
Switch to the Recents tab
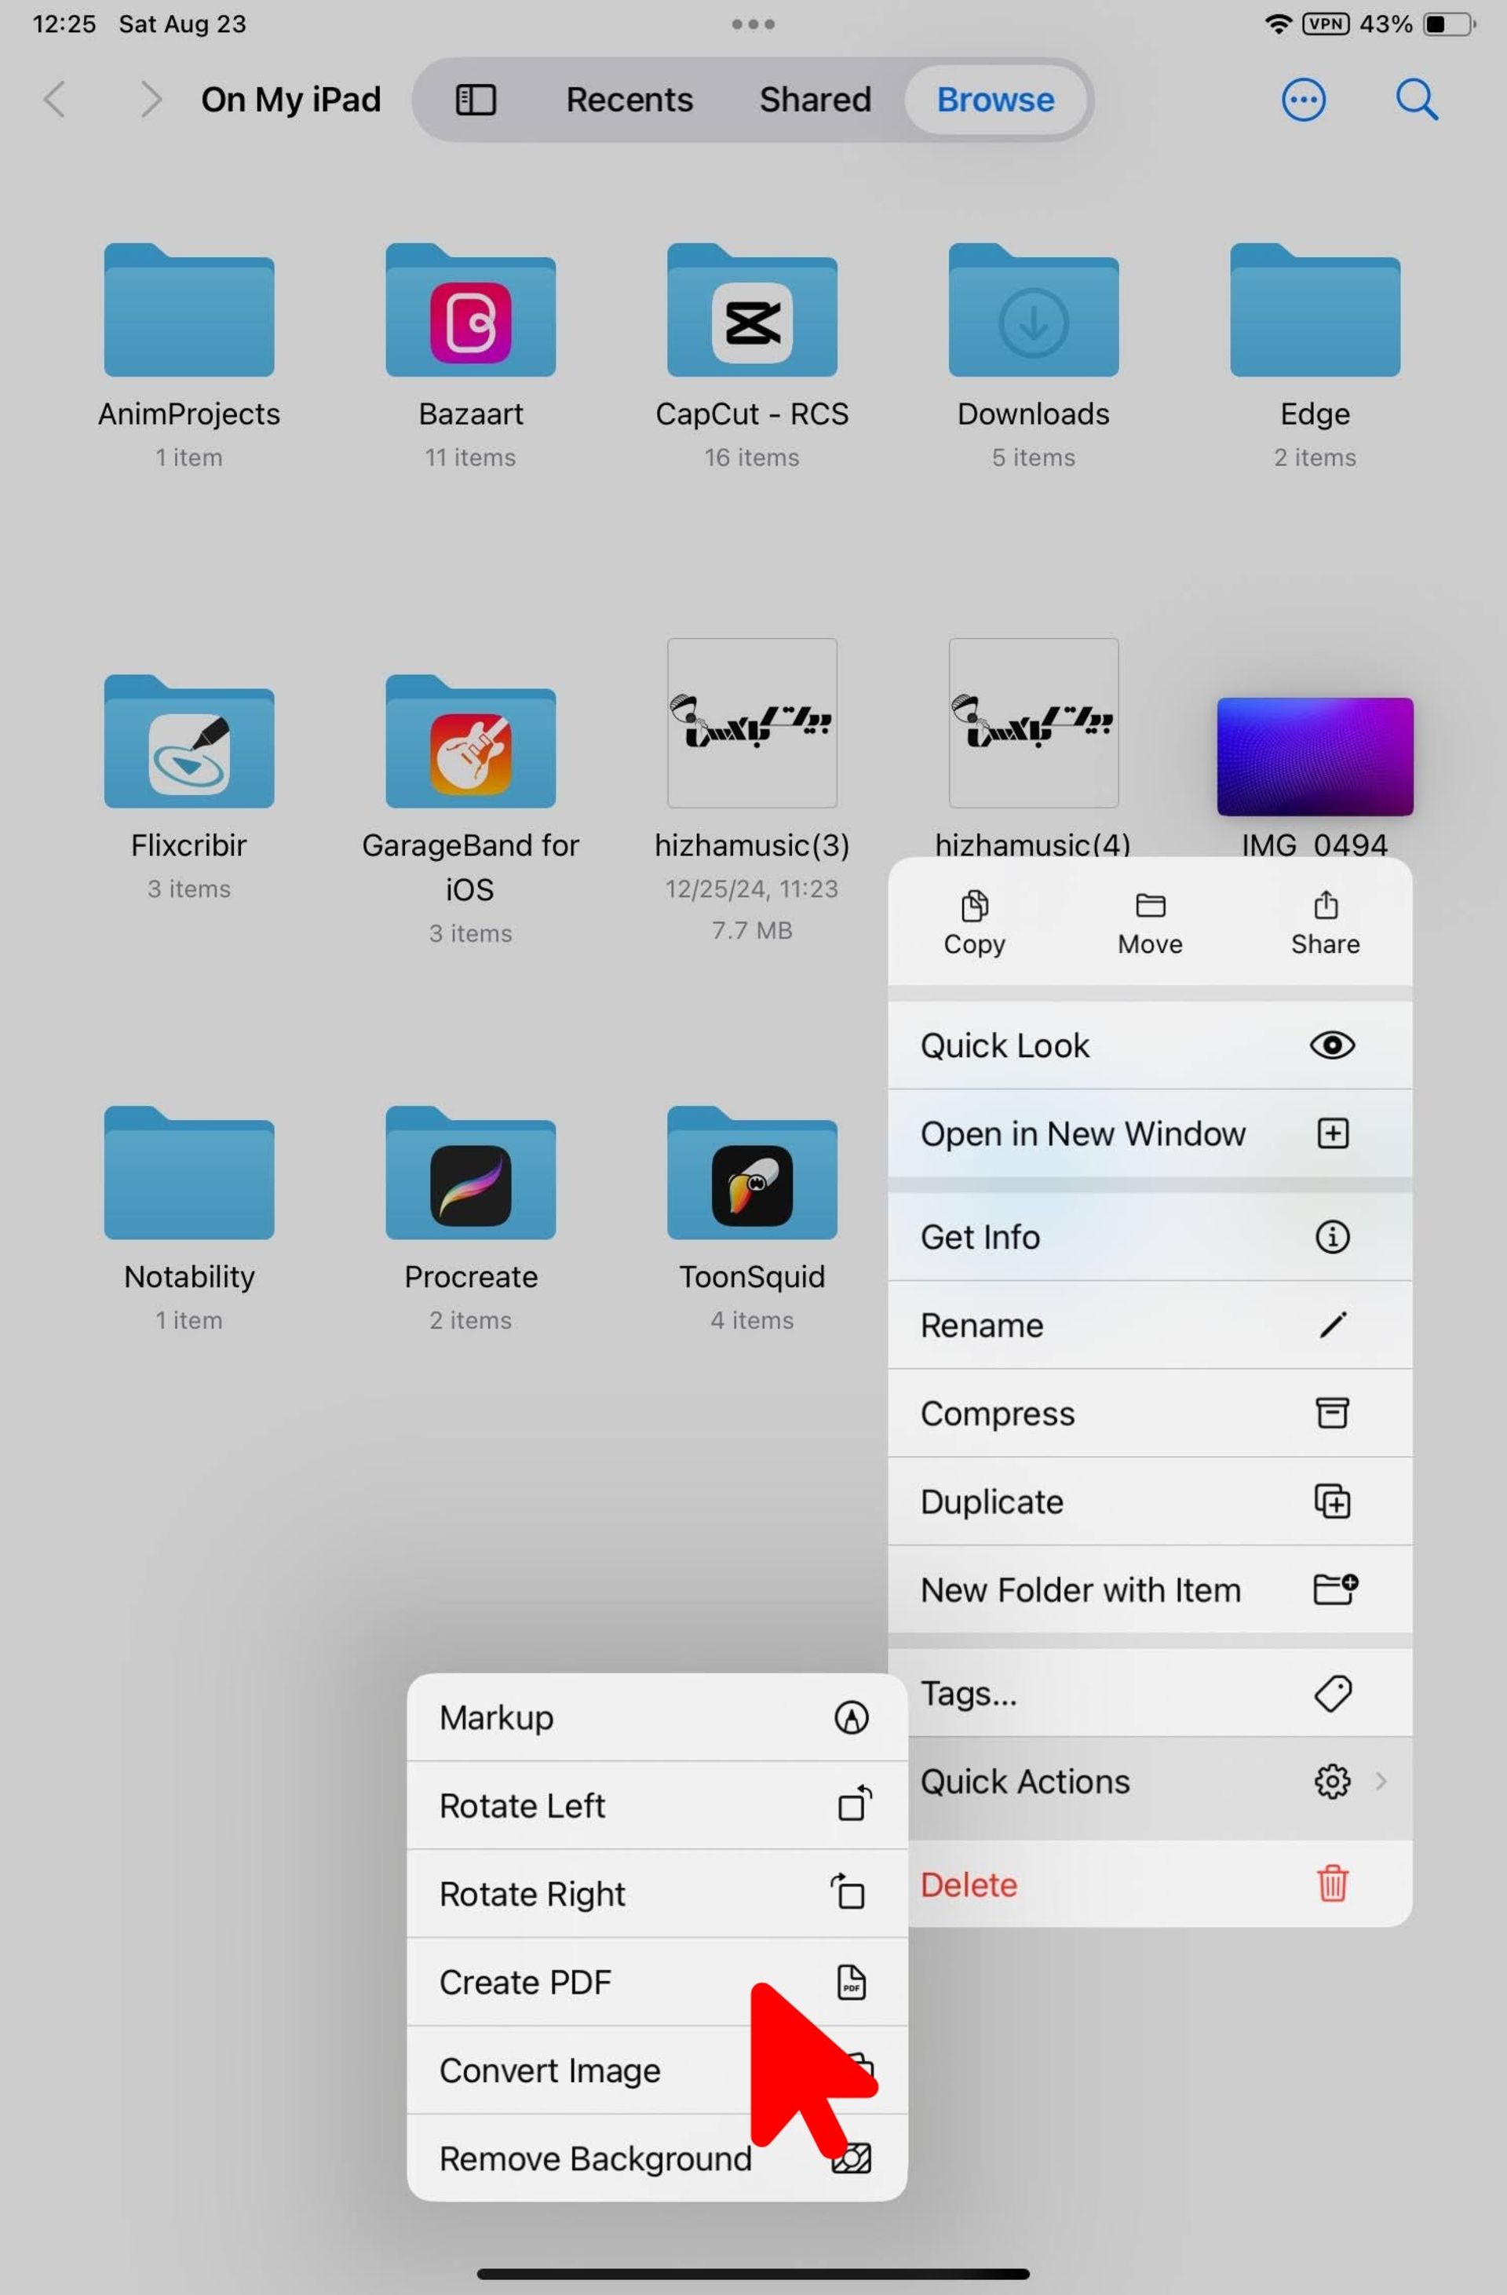[x=629, y=100]
